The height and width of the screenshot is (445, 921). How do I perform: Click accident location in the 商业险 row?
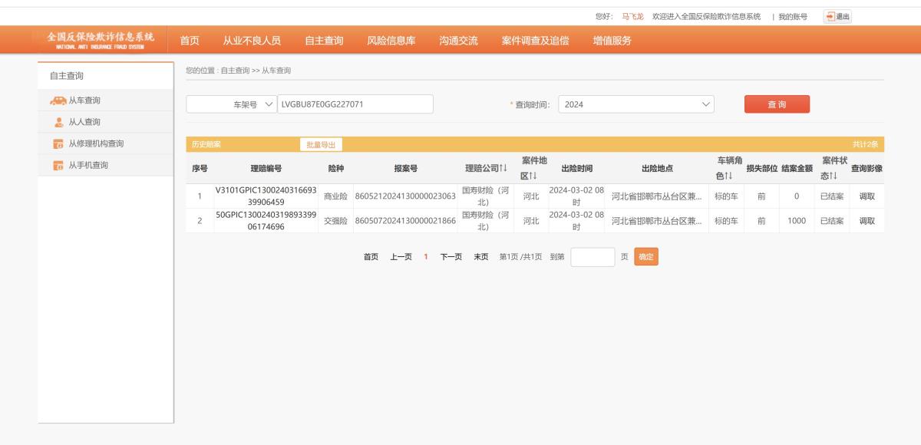(x=657, y=196)
